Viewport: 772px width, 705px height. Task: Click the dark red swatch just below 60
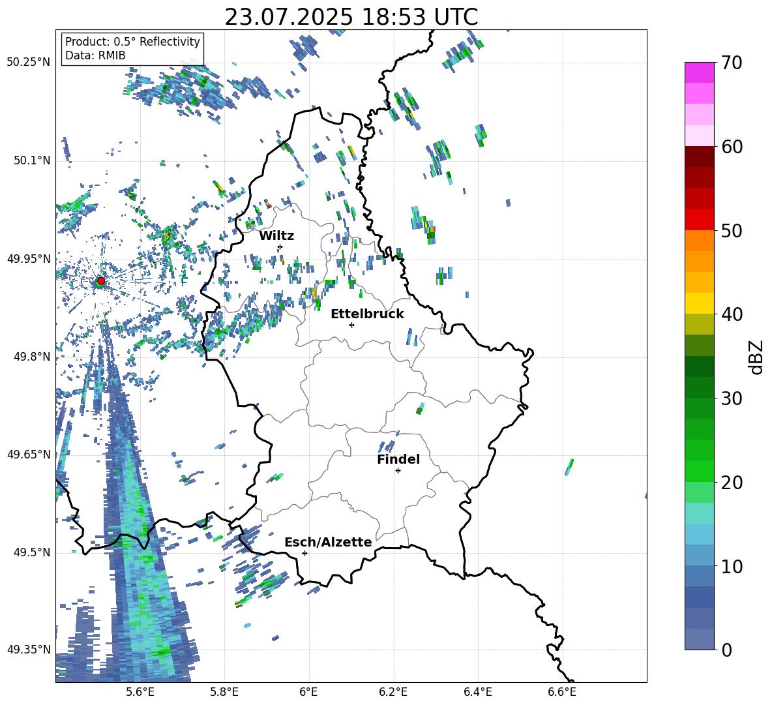pos(699,157)
